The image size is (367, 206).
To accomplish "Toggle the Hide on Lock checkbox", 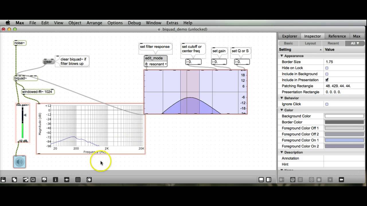I will pos(327,68).
